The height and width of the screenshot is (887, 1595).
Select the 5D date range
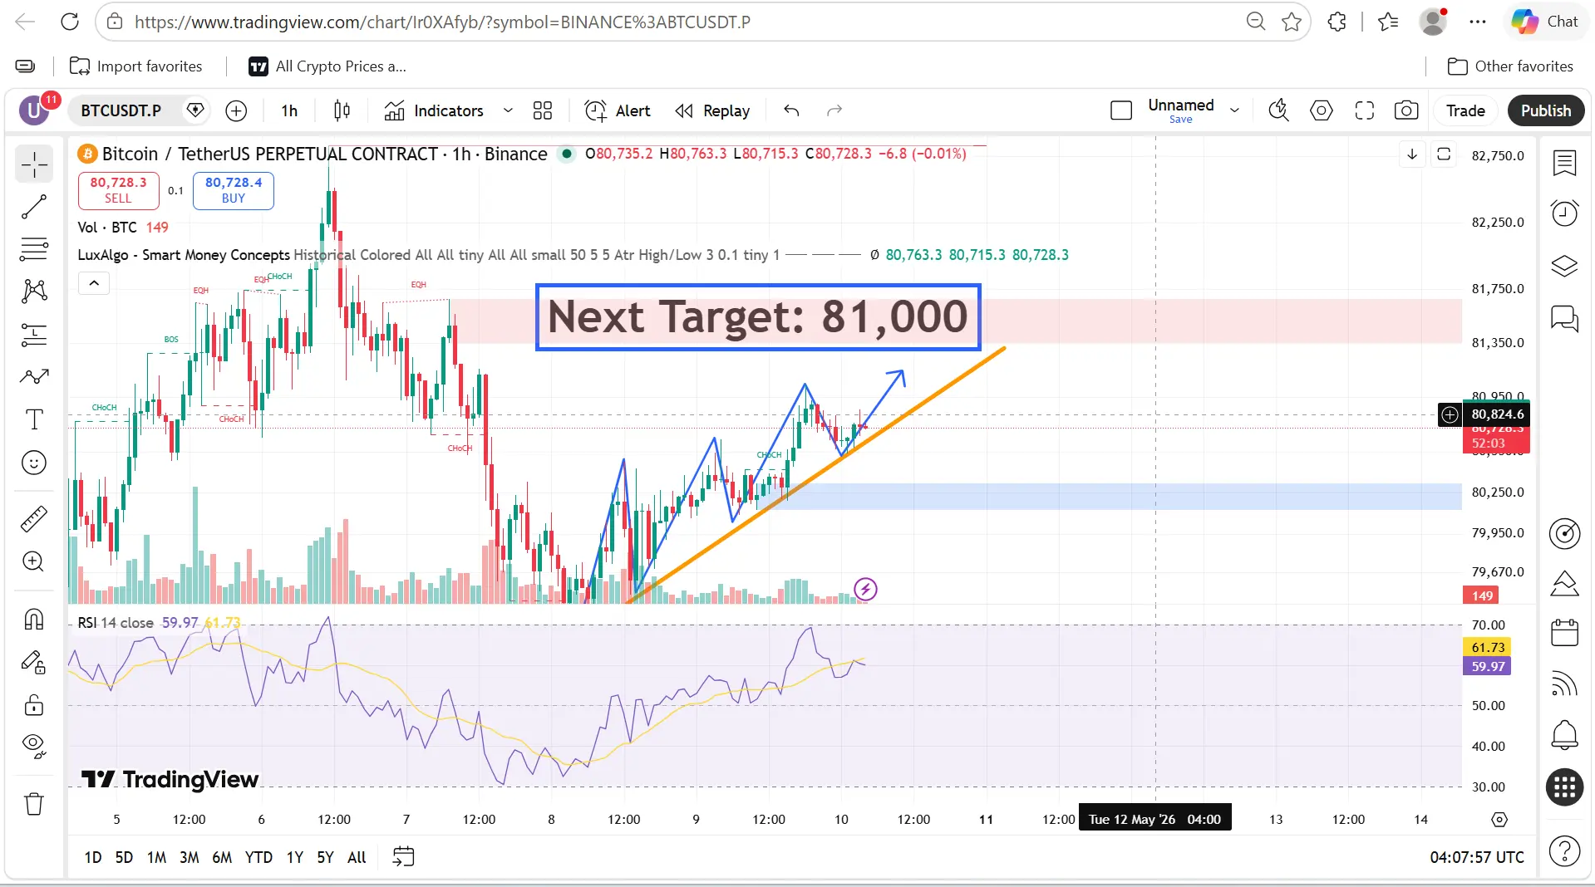coord(124,857)
